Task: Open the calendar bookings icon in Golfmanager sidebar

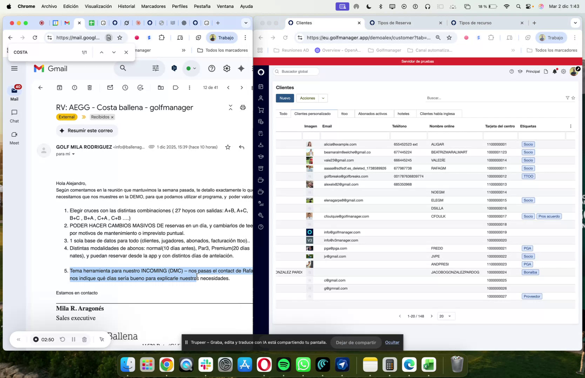Action: click(261, 86)
